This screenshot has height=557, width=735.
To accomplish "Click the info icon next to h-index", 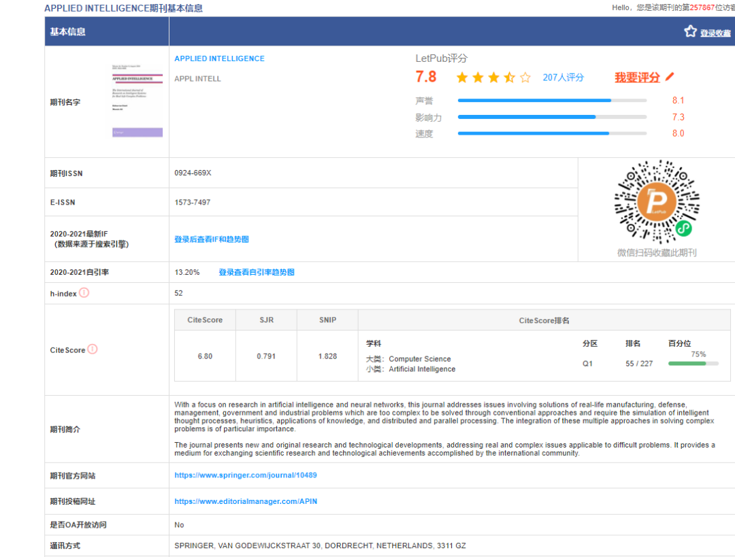I will click(84, 293).
